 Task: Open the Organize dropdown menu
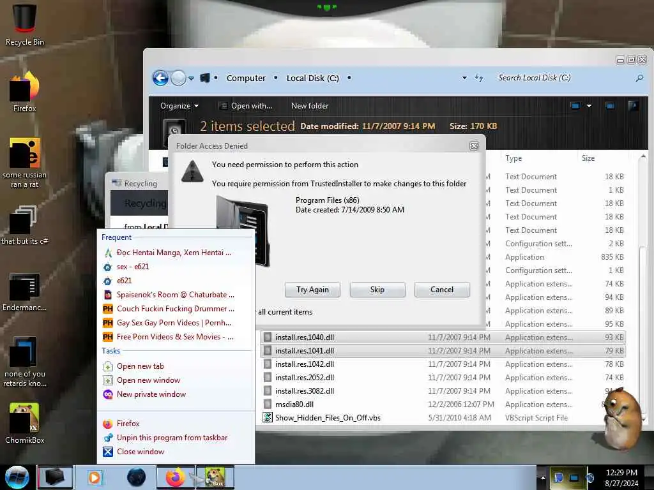[x=179, y=106]
